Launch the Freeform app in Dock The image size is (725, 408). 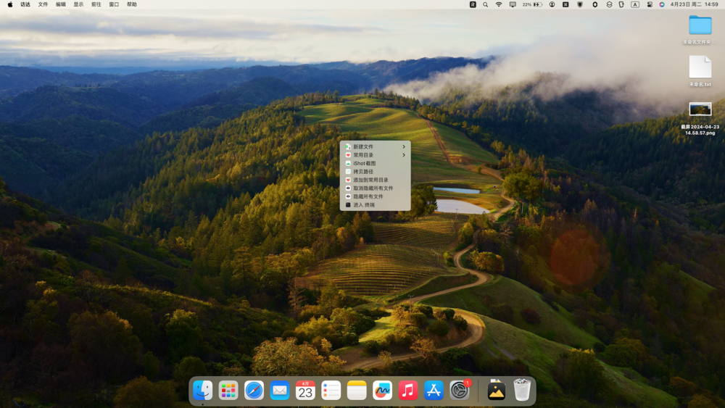[x=382, y=391]
